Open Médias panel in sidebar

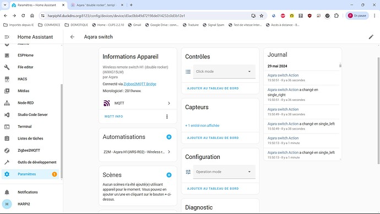click(31, 91)
